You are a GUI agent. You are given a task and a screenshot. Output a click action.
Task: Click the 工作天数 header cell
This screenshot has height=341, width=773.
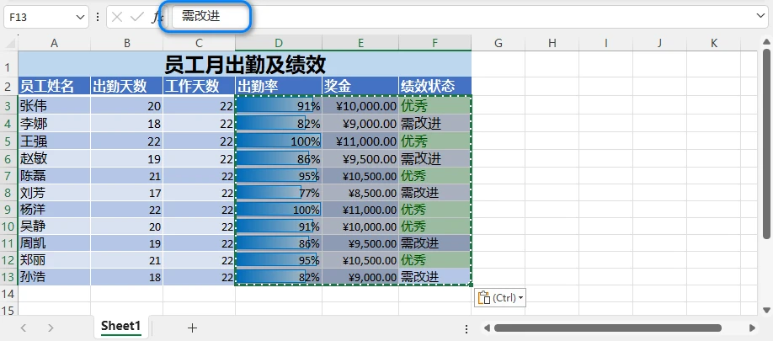[x=199, y=86]
